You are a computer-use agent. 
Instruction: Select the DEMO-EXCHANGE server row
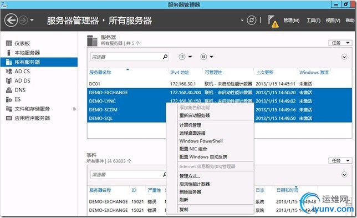pyautogui.click(x=220, y=93)
